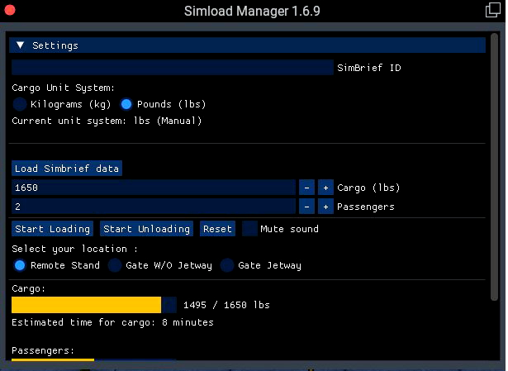The height and width of the screenshot is (371, 508).
Task: Enable the Mute sound checkbox
Action: (249, 229)
